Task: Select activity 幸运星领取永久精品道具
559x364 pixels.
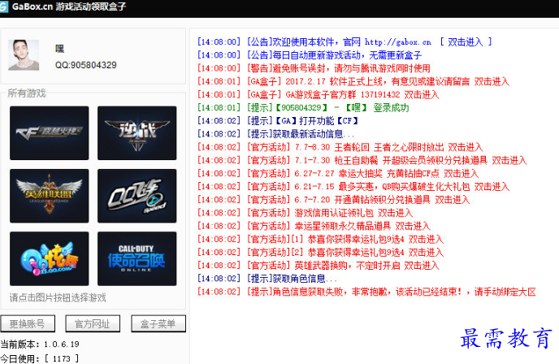Action: point(314,226)
